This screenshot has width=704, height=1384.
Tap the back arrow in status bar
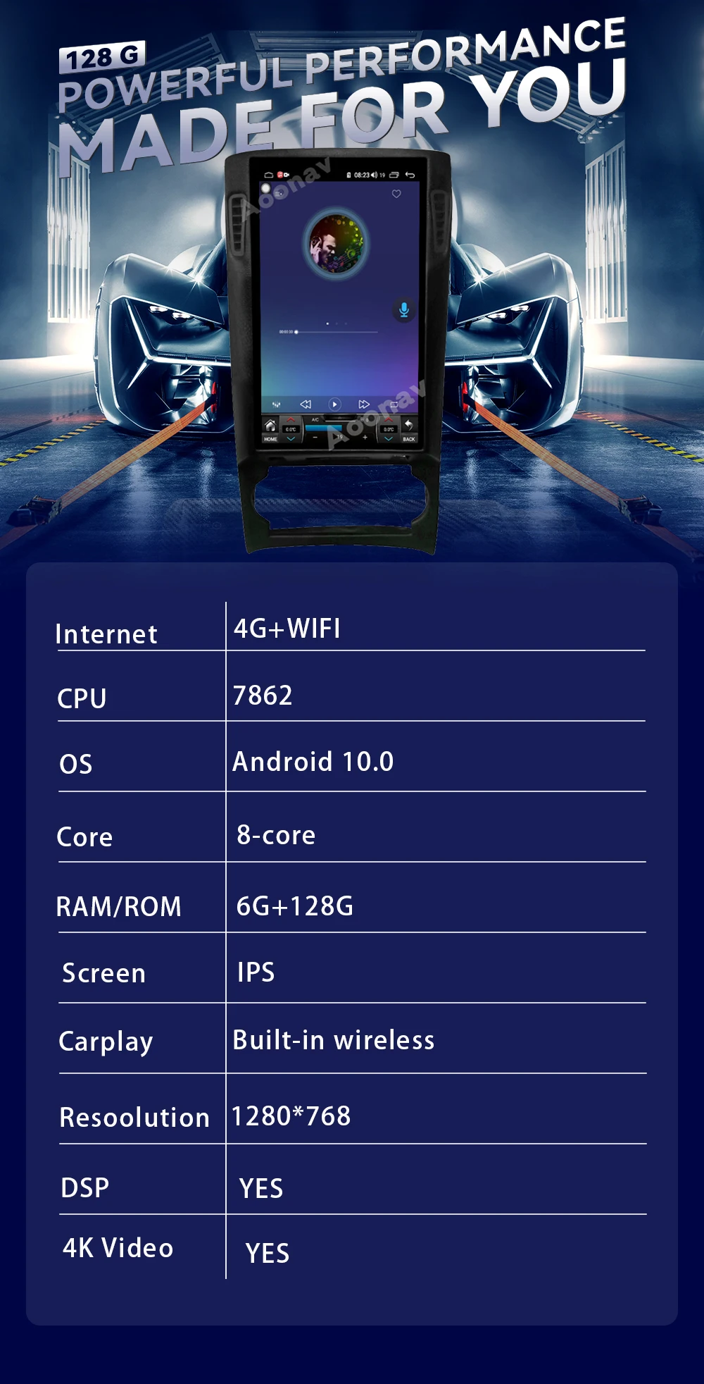click(x=410, y=175)
